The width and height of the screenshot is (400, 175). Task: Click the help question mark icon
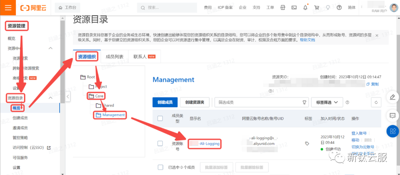(x=339, y=7)
